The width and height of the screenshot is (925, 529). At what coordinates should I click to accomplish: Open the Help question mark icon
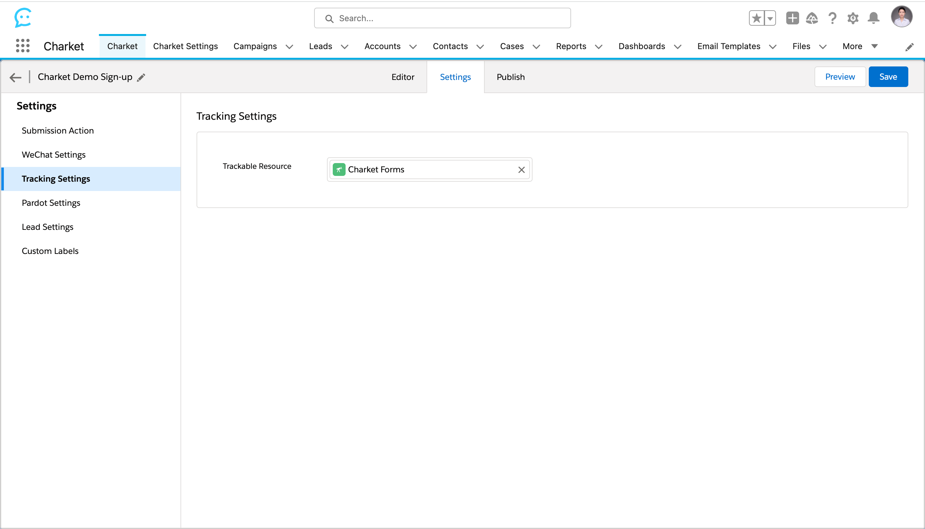click(832, 18)
